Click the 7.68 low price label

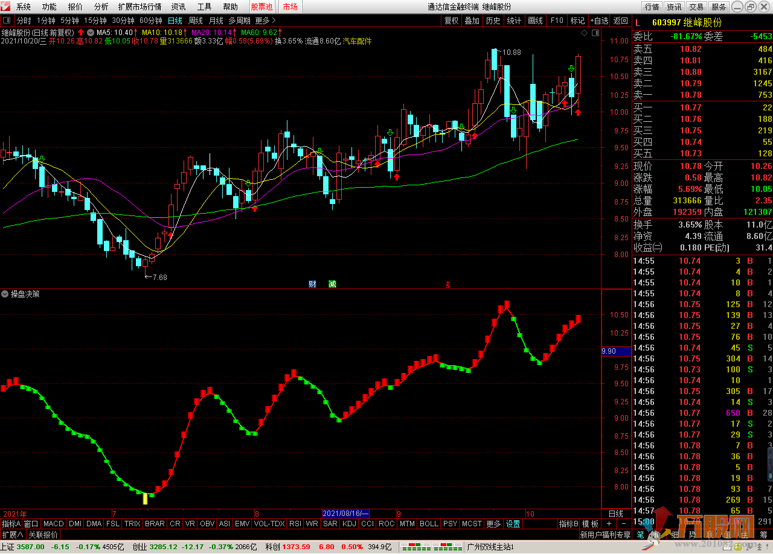pyautogui.click(x=159, y=277)
